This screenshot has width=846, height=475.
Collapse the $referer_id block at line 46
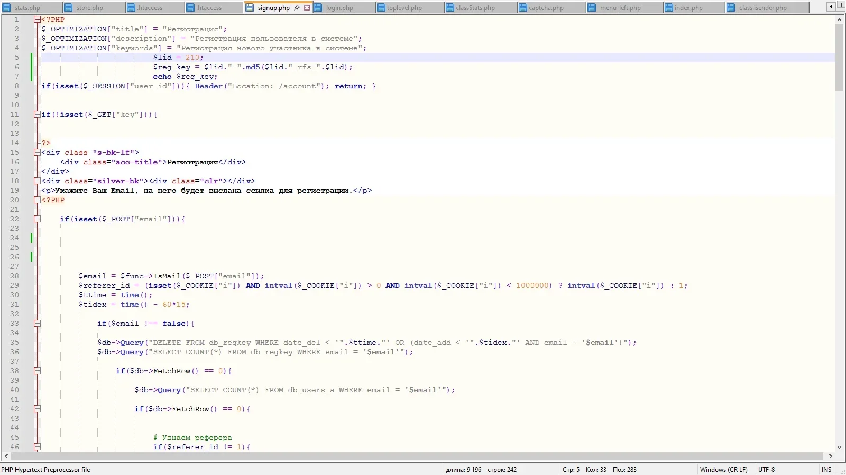[37, 447]
